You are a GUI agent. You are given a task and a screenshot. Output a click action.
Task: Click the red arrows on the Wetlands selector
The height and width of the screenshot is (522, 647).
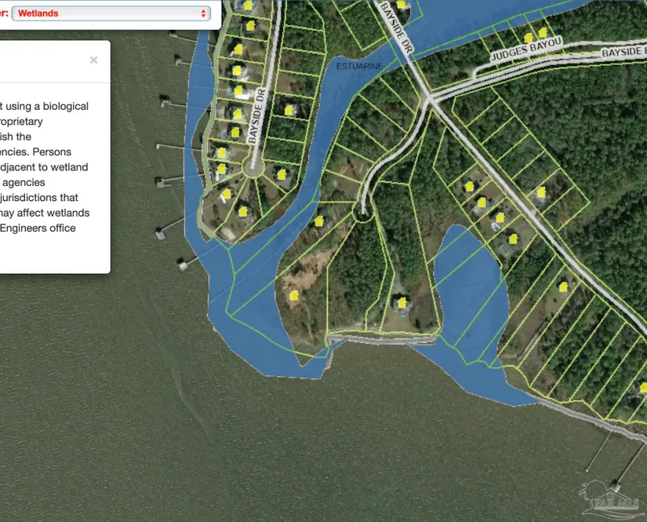click(204, 13)
